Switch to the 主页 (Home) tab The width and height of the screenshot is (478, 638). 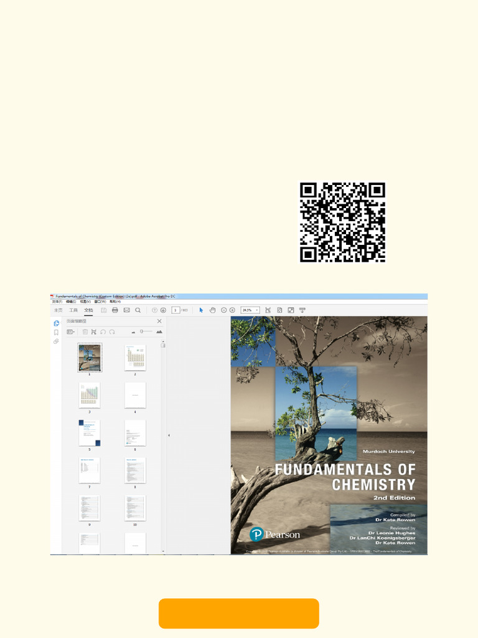pos(59,310)
